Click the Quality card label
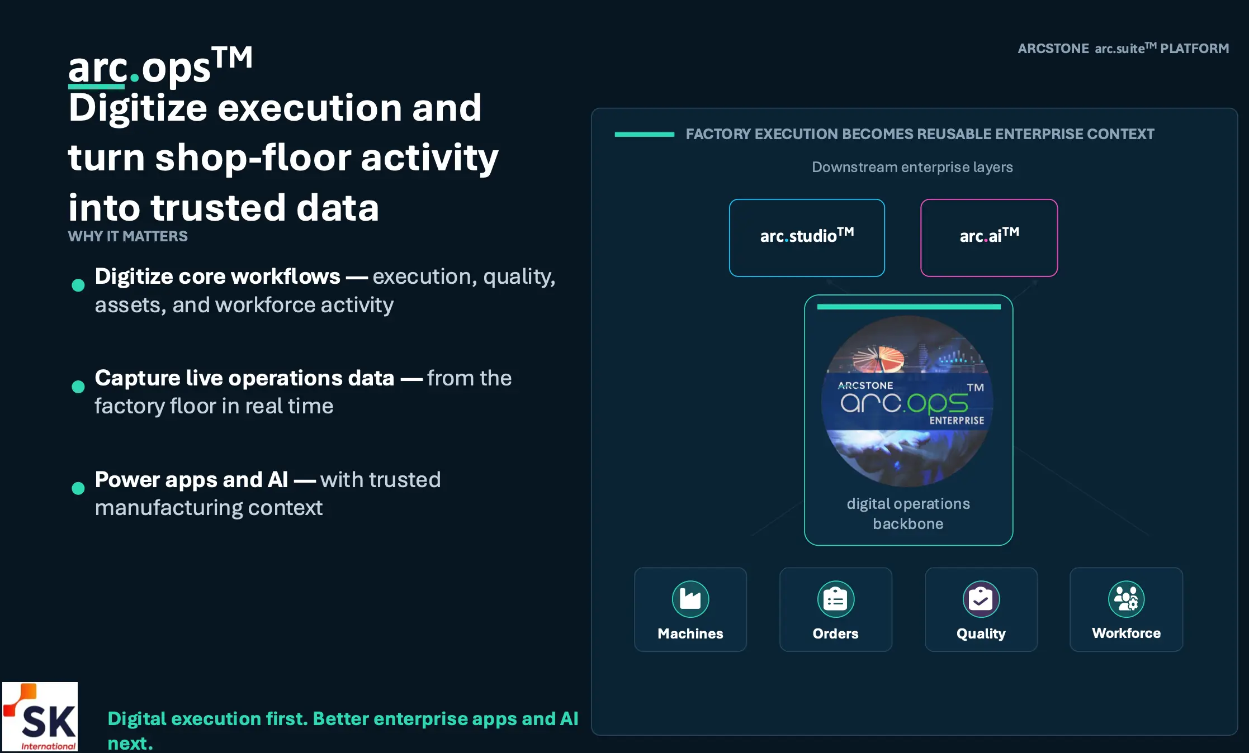 tap(981, 634)
